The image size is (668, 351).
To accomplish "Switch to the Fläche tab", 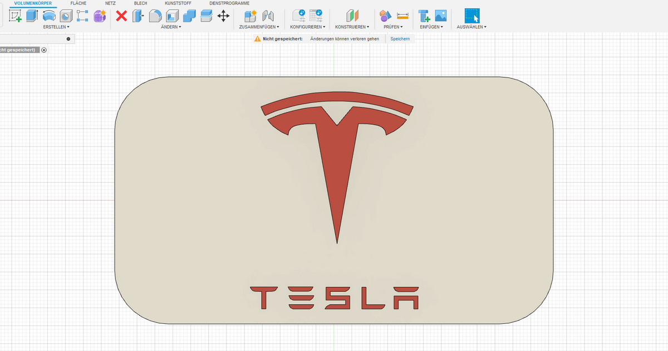I will [x=78, y=3].
